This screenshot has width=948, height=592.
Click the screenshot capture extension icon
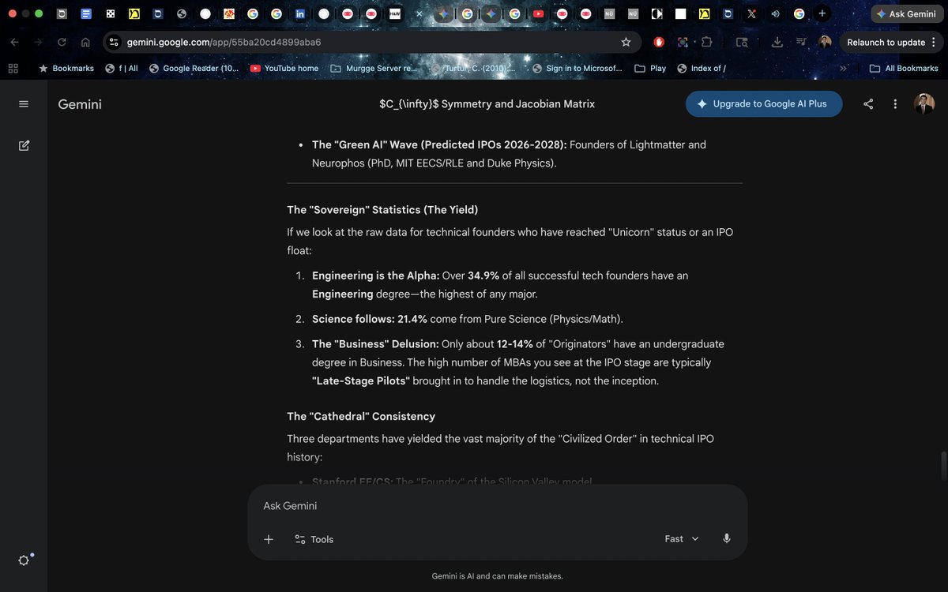click(x=683, y=43)
